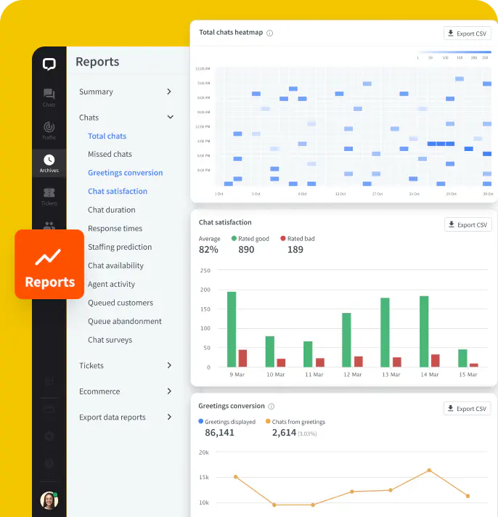Toggle the Rated good legend dot

click(234, 238)
